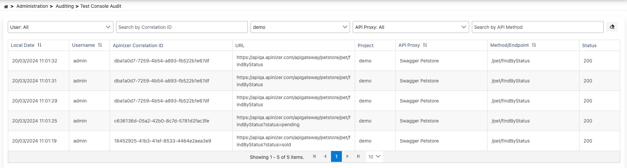Image resolution: width=627 pixels, height=168 pixels.
Task: Jump to last page of results
Action: coord(358,156)
